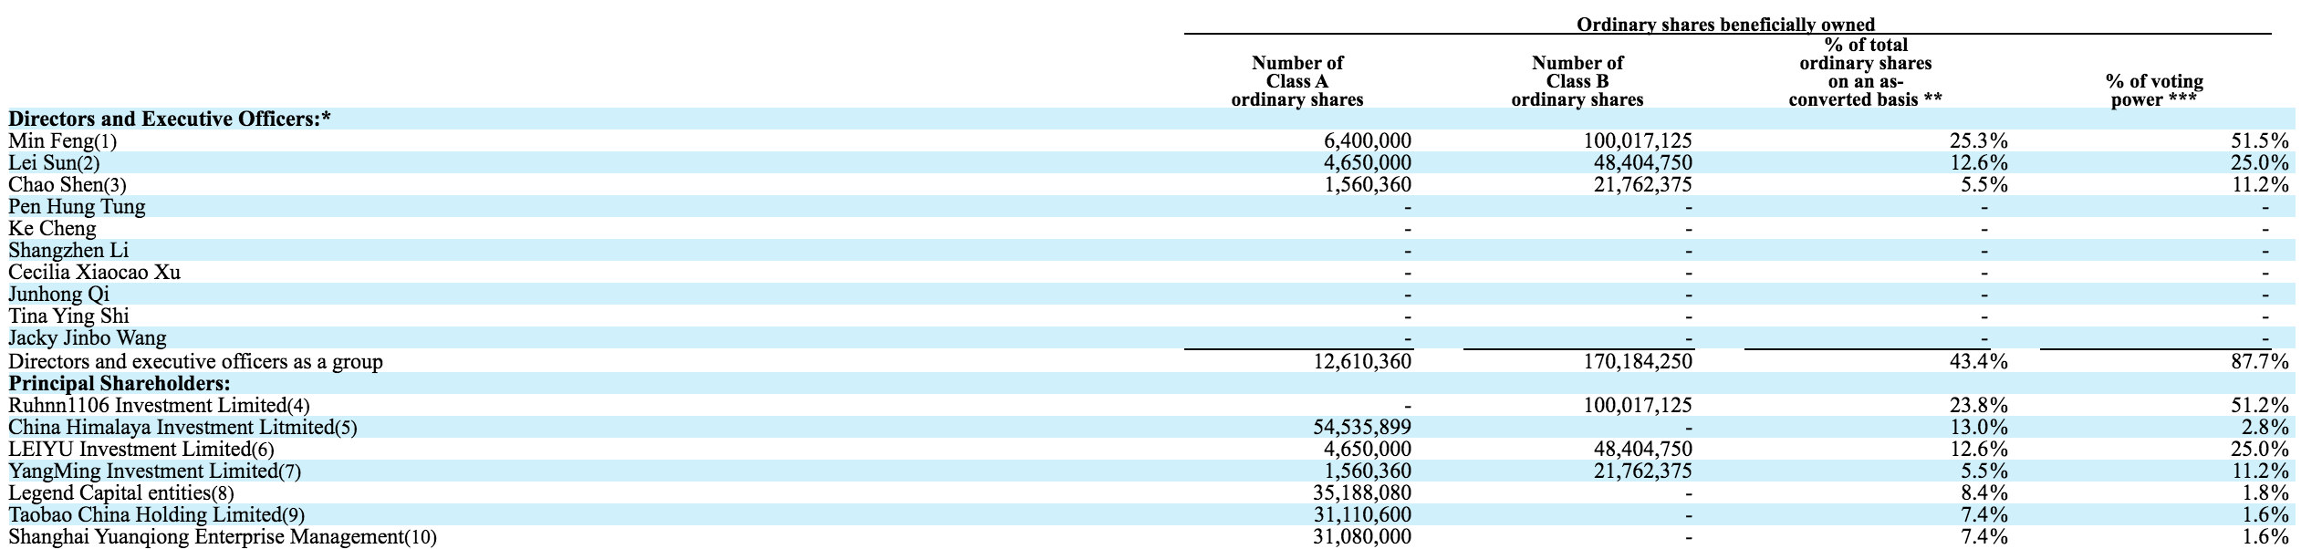Image resolution: width=2301 pixels, height=549 pixels.
Task: Click 'YangMing Investment Limited(7)'
Action: (154, 471)
